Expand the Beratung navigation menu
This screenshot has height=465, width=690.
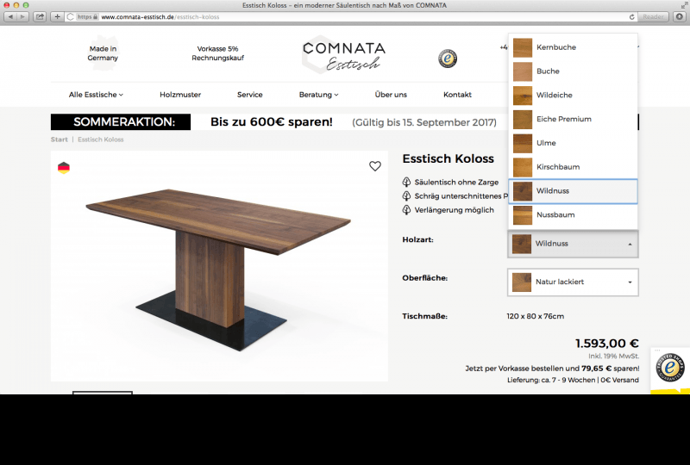(318, 95)
